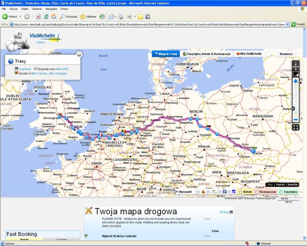Image resolution: width=307 pixels, height=246 pixels.
Task: Click the Przejdź green go arrow
Action: (293, 24)
